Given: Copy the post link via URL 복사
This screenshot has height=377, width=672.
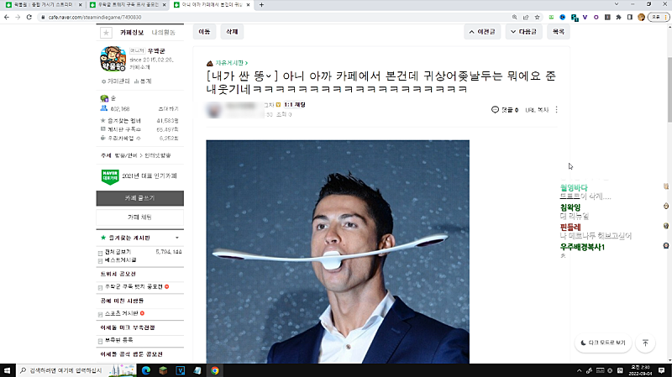Looking at the screenshot, I should pos(537,110).
